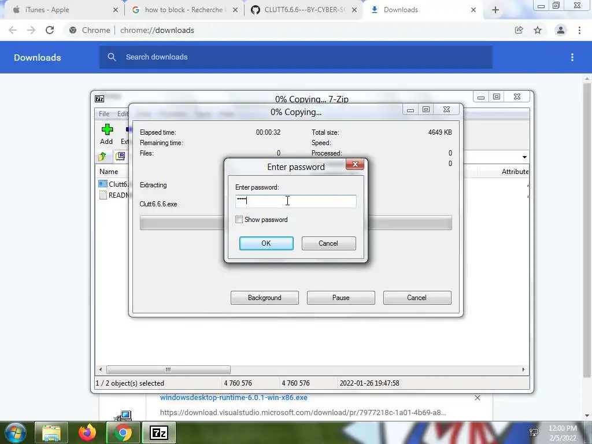Screen dimensions: 592x444
Task: Open the 7-Zip Edit menu
Action: 123,114
